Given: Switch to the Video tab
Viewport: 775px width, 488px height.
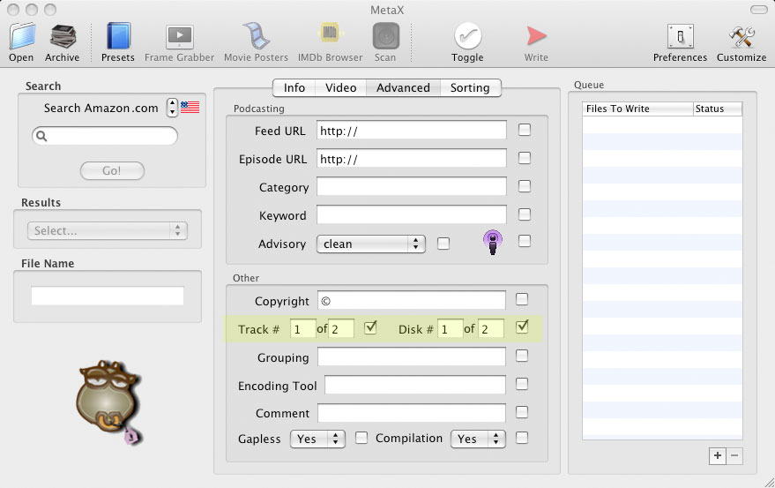Looking at the screenshot, I should (340, 87).
